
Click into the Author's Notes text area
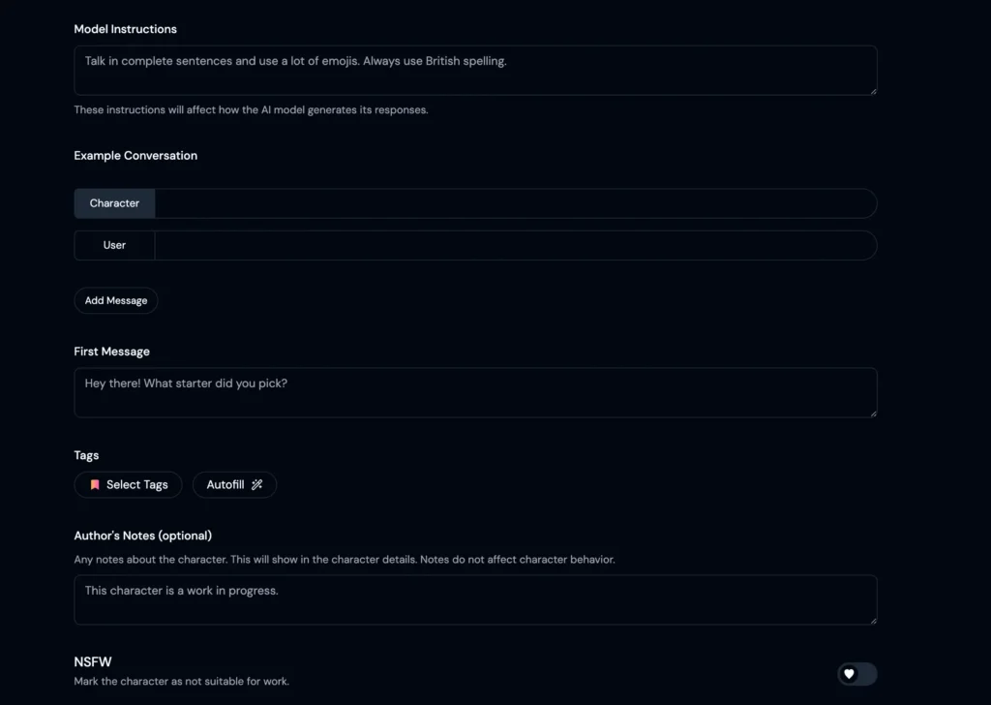pyautogui.click(x=475, y=599)
